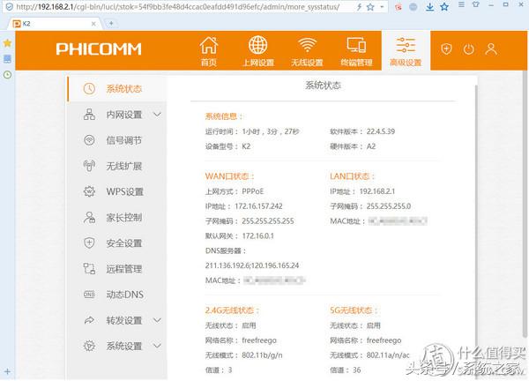Click the WAN IP value 172.16.157.242
Viewport: 529px width, 381px height.
pyautogui.click(x=258, y=206)
